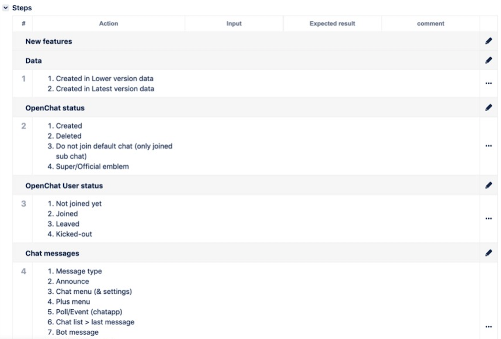Edit the OpenChat status group pencil icon
The image size is (501, 339).
tap(488, 108)
